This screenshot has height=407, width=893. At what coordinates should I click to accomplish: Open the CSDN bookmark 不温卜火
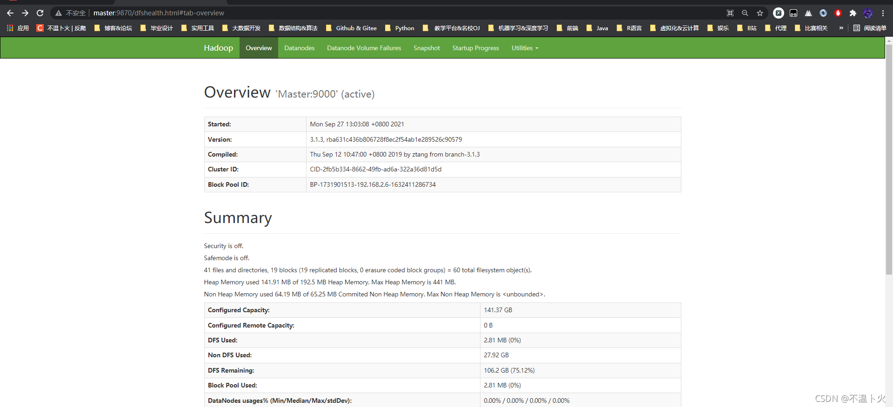(61, 28)
